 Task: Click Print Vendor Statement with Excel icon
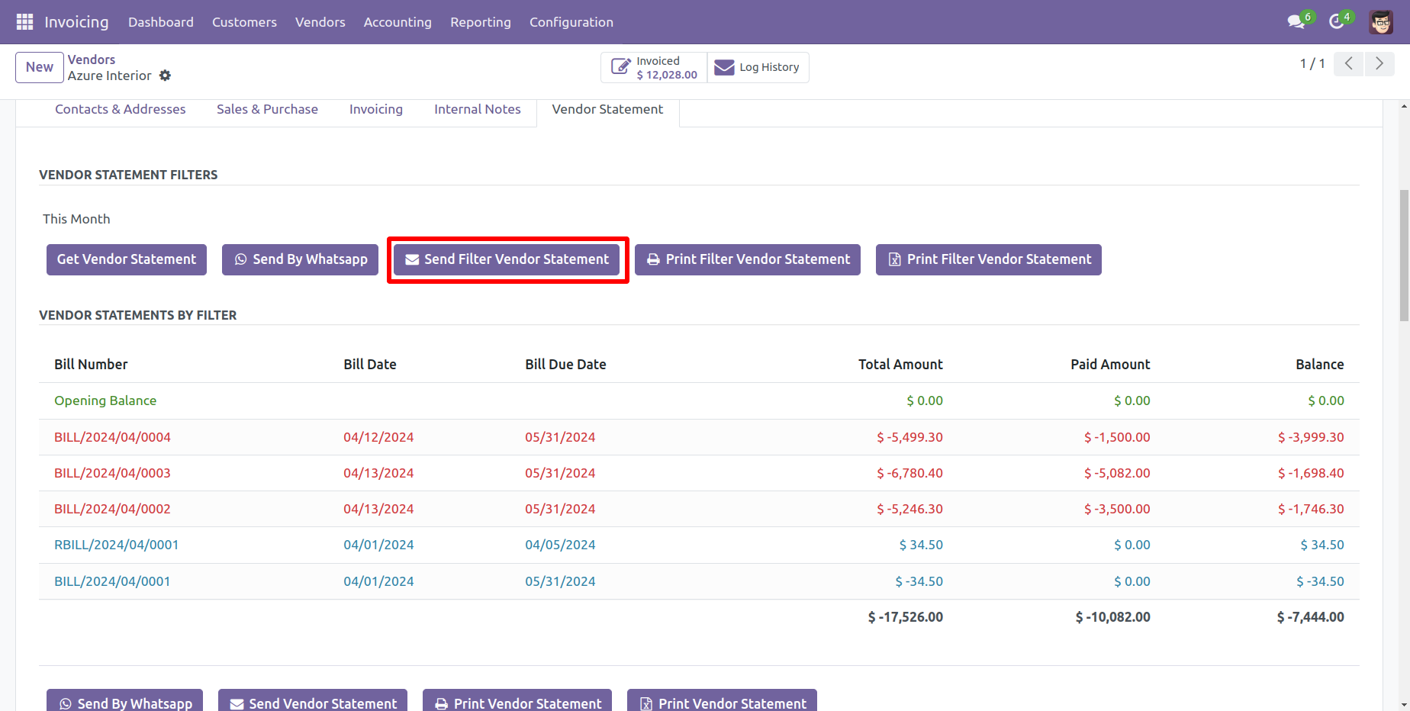(722, 702)
